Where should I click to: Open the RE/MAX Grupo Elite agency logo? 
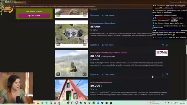tap(162, 53)
